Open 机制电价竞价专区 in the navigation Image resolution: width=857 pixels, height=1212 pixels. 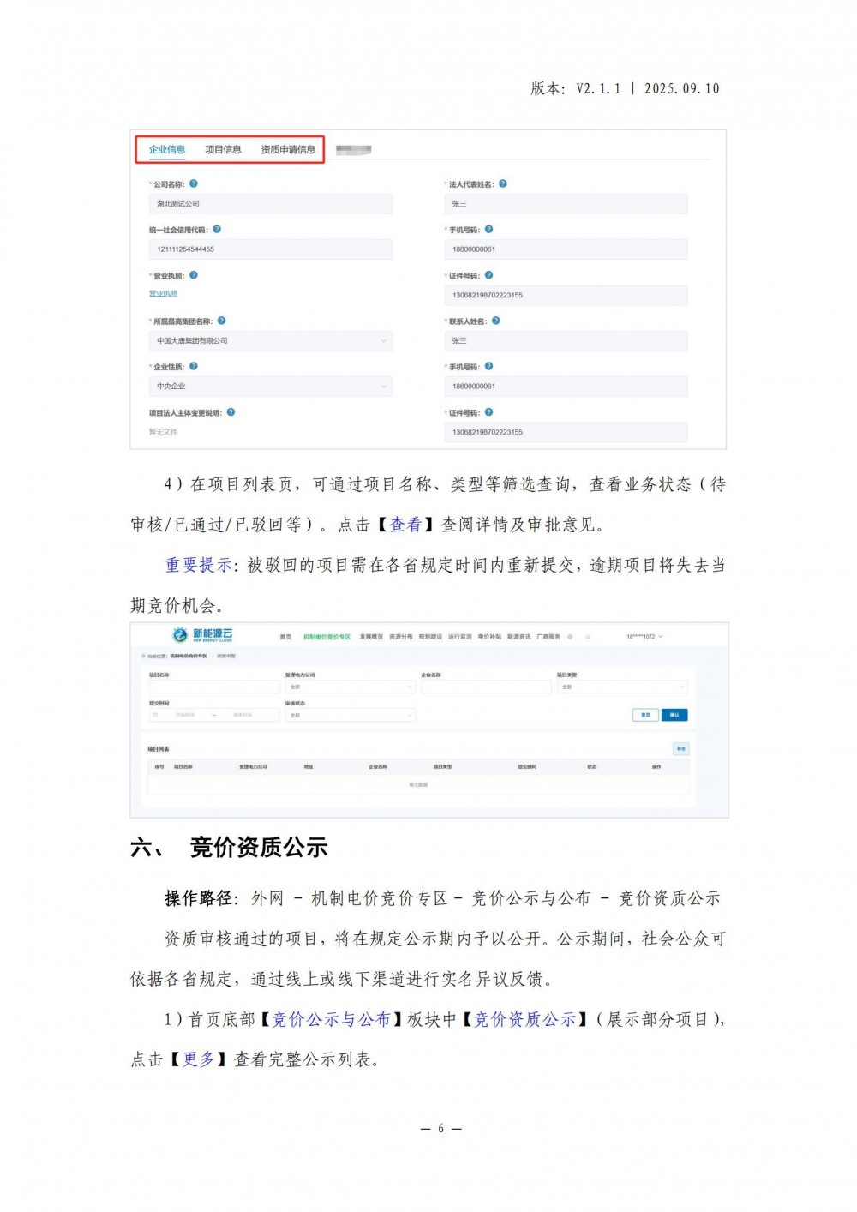coord(327,637)
